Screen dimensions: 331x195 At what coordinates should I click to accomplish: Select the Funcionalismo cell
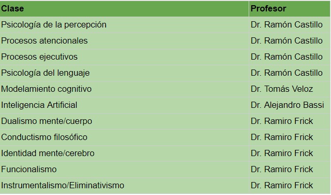tap(124, 169)
